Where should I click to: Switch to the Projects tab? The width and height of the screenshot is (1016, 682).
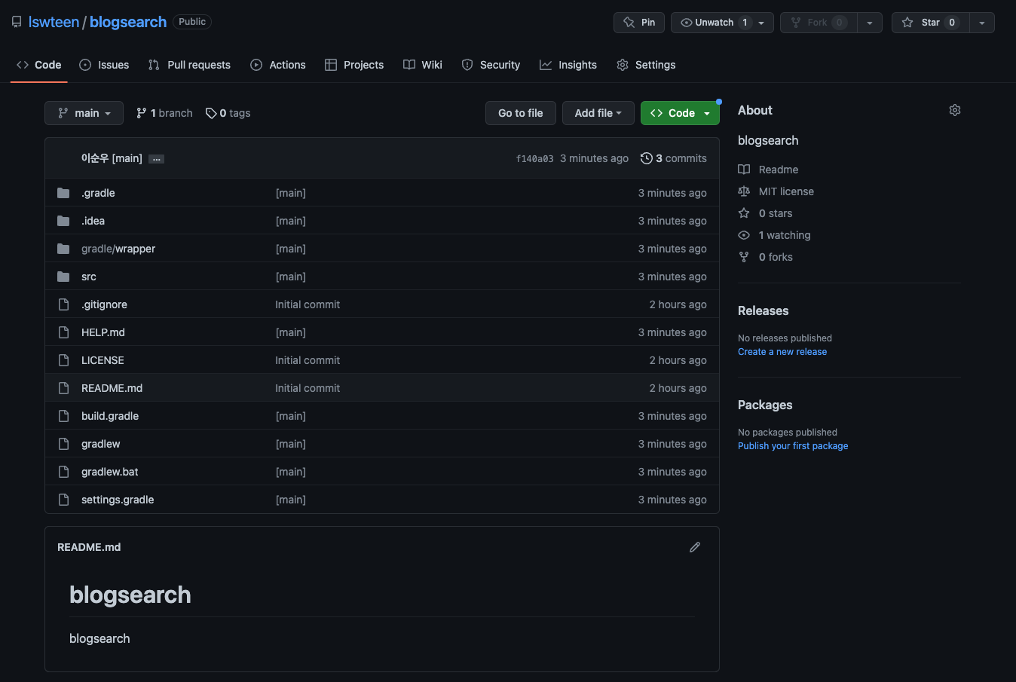pos(354,65)
